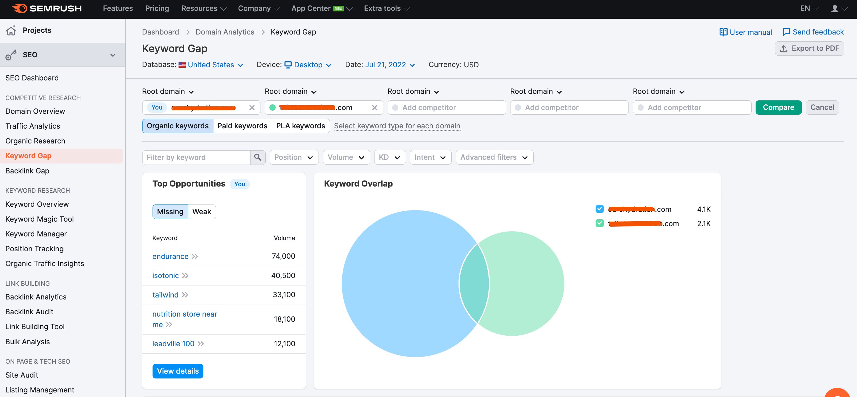
Task: Select the Missing opportunities toggle
Action: [x=170, y=212]
